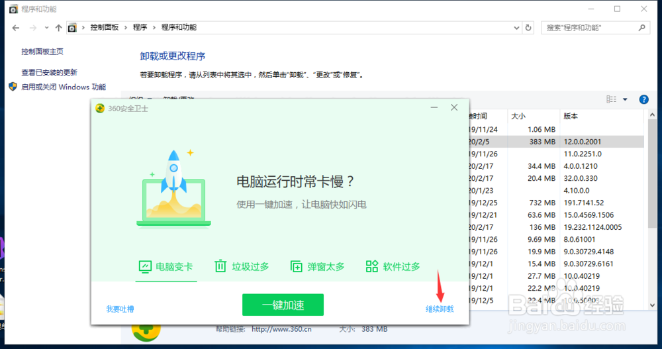
Task: Click the list scrollbar down arrow
Action: (x=652, y=305)
